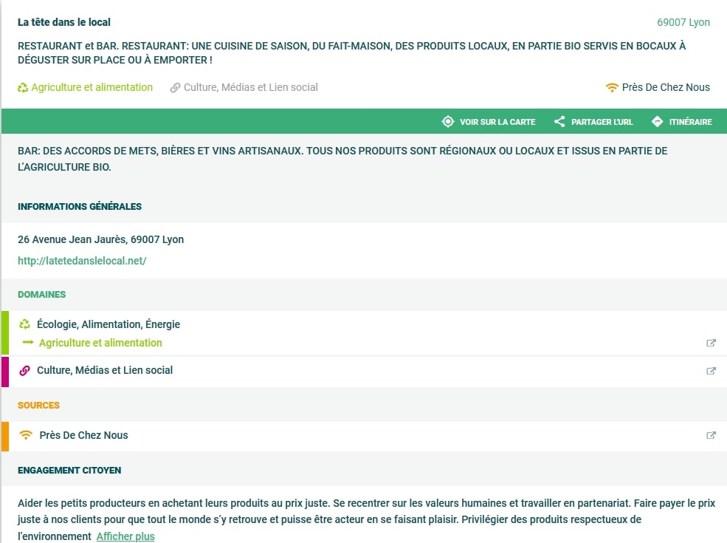Image resolution: width=727 pixels, height=543 pixels.
Task: Click the Voir sur la carte label
Action: (x=497, y=122)
